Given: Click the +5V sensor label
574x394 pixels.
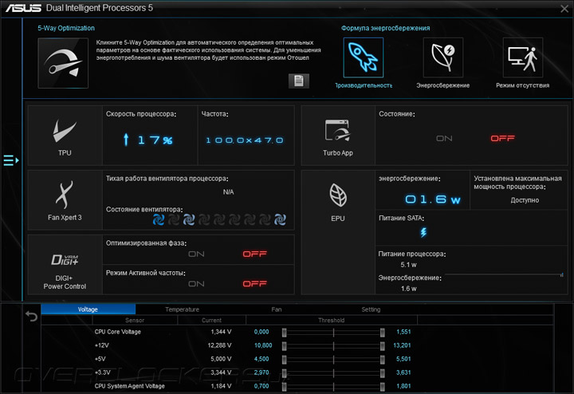Looking at the screenshot, I should [x=100, y=359].
